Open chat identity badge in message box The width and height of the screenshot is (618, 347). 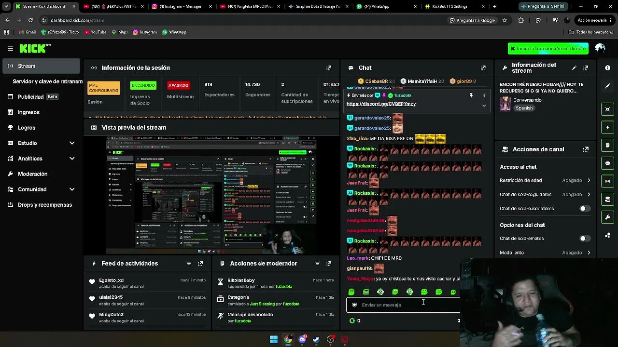click(x=354, y=305)
